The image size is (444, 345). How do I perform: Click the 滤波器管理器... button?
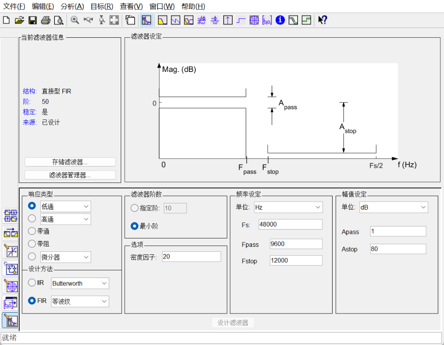(x=70, y=175)
